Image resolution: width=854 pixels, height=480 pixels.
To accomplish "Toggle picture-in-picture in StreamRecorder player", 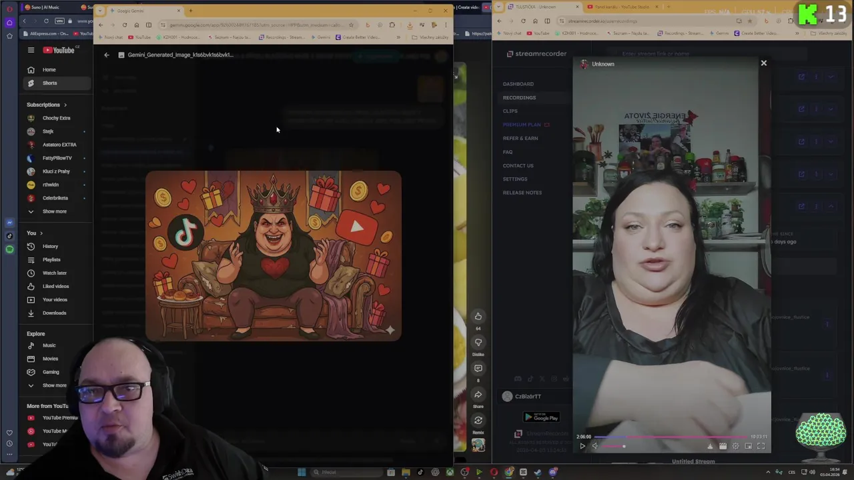I will (x=748, y=446).
